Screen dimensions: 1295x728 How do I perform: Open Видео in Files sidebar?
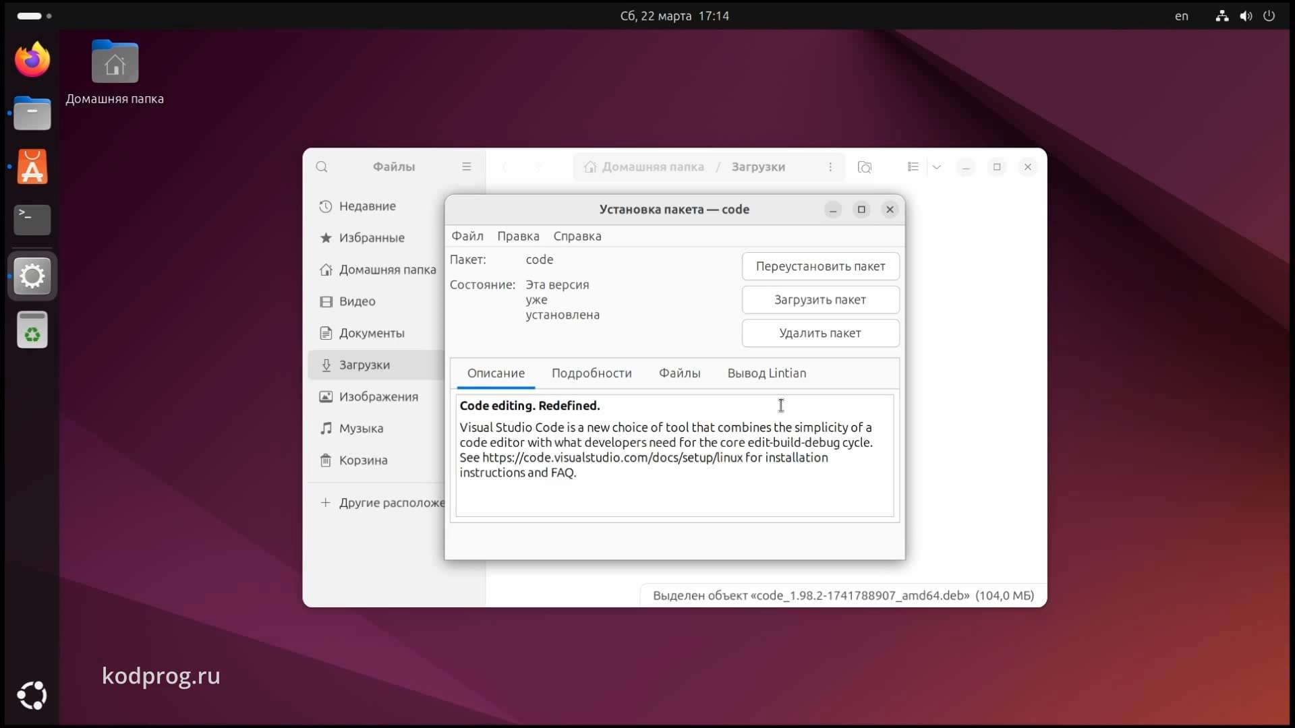point(376,301)
